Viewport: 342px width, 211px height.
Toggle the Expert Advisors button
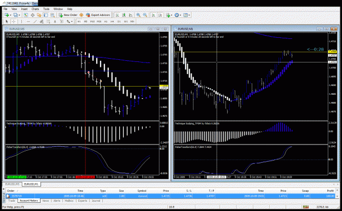click(98, 15)
